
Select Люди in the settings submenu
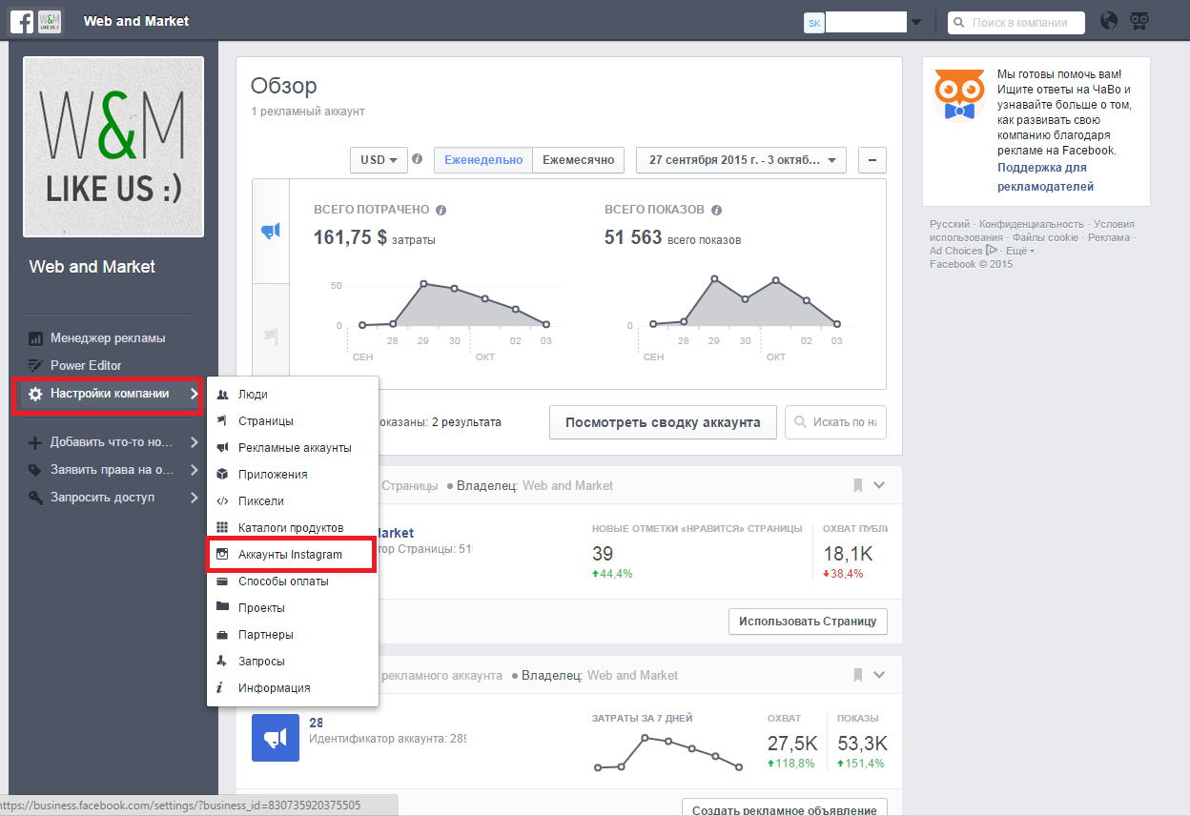[293, 394]
